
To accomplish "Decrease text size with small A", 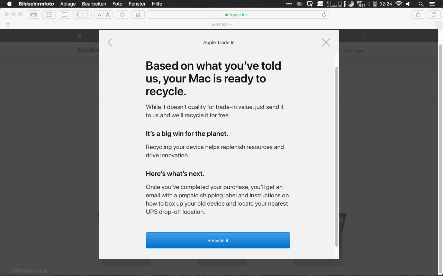I will [99, 14].
